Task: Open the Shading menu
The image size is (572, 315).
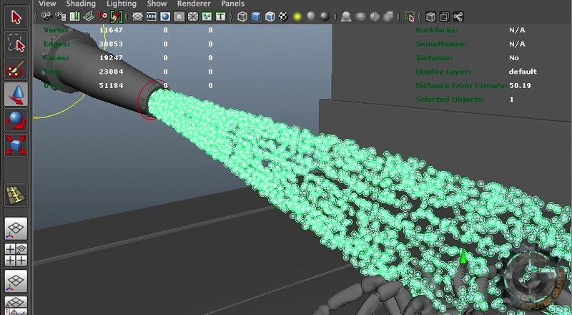Action: coord(81,4)
